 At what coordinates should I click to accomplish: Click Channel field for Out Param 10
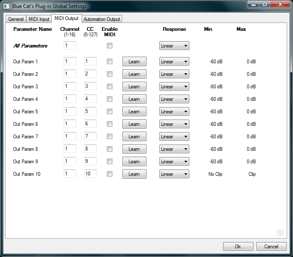pos(70,174)
